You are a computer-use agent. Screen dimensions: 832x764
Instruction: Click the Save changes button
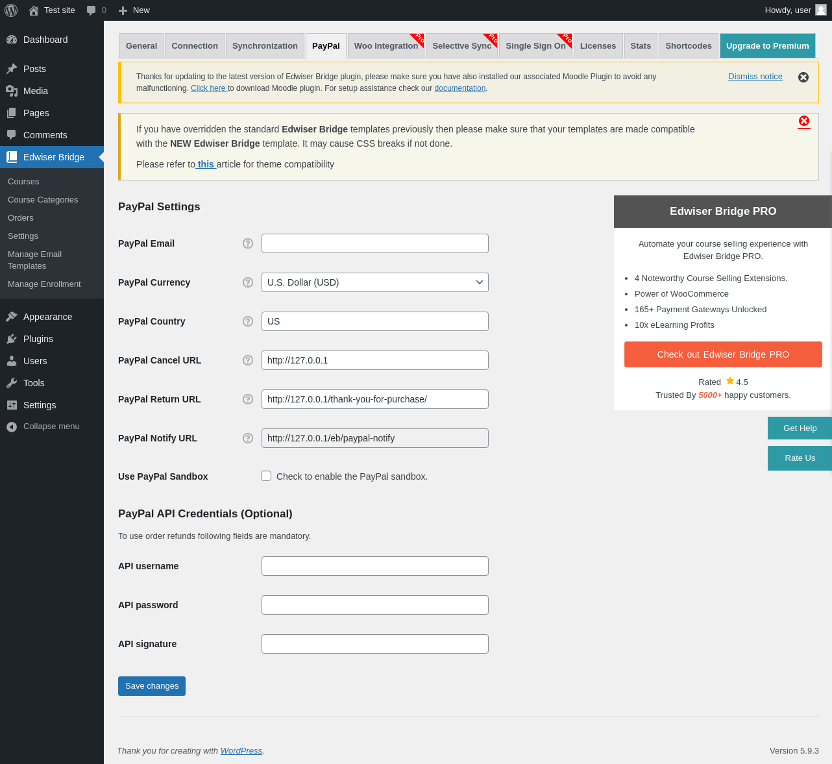152,686
